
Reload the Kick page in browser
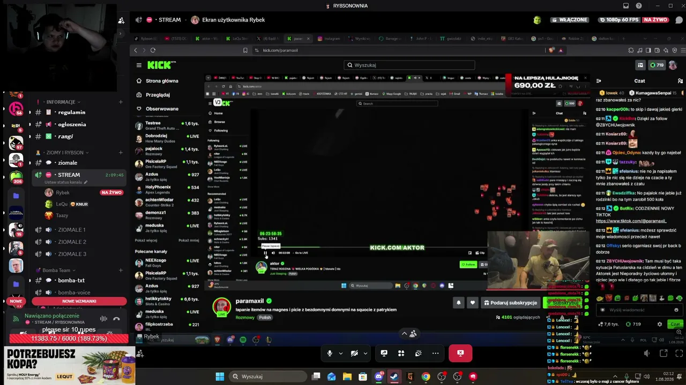153,50
